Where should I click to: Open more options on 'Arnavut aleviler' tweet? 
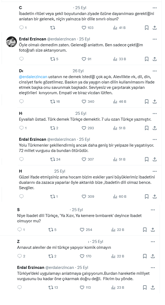pos(153,241)
